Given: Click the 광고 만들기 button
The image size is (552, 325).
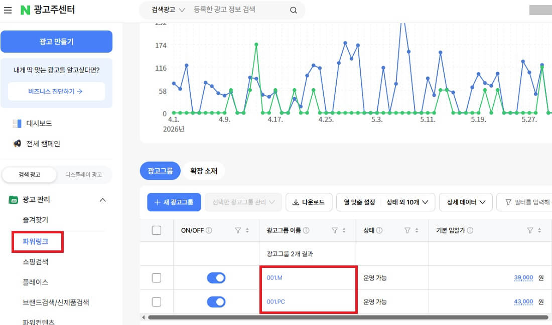Looking at the screenshot, I should tap(56, 42).
